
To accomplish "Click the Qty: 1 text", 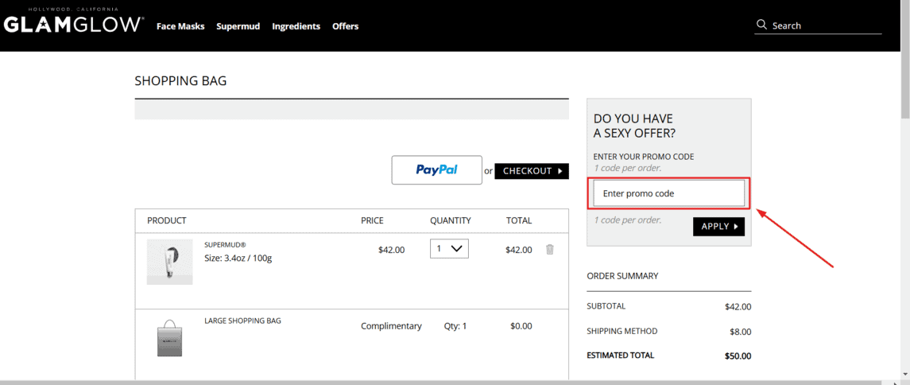I will [x=455, y=326].
